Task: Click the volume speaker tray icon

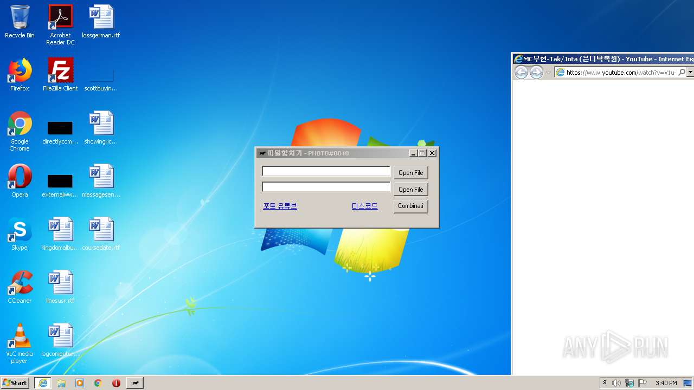Action: click(616, 383)
